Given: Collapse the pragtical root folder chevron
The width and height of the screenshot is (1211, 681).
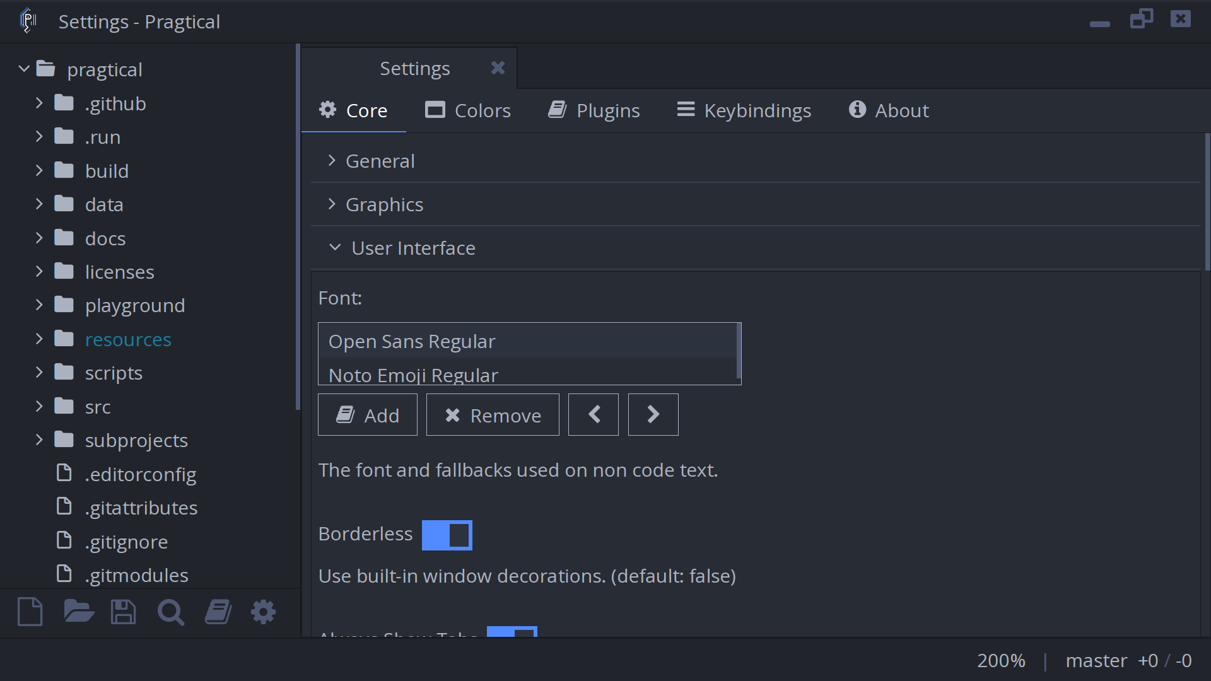Looking at the screenshot, I should click(24, 69).
